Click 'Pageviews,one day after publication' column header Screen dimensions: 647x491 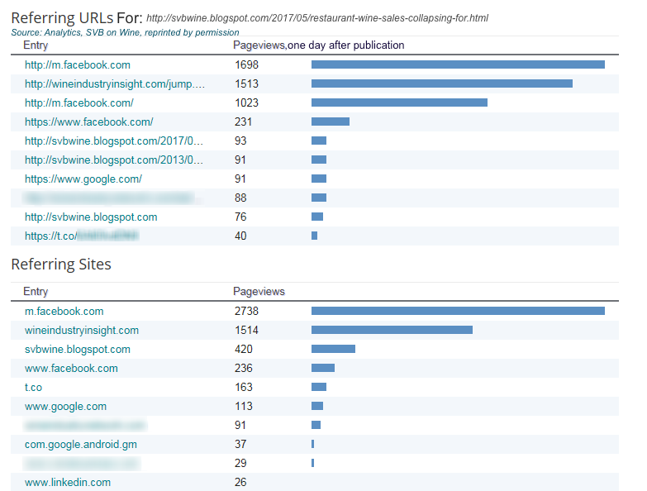(319, 45)
